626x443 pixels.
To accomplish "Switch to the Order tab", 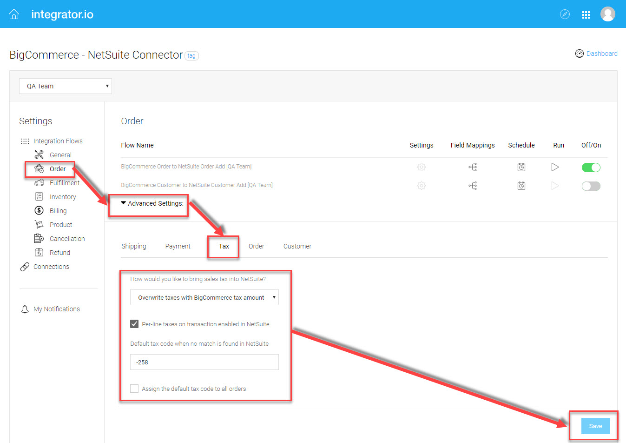I will [x=257, y=246].
